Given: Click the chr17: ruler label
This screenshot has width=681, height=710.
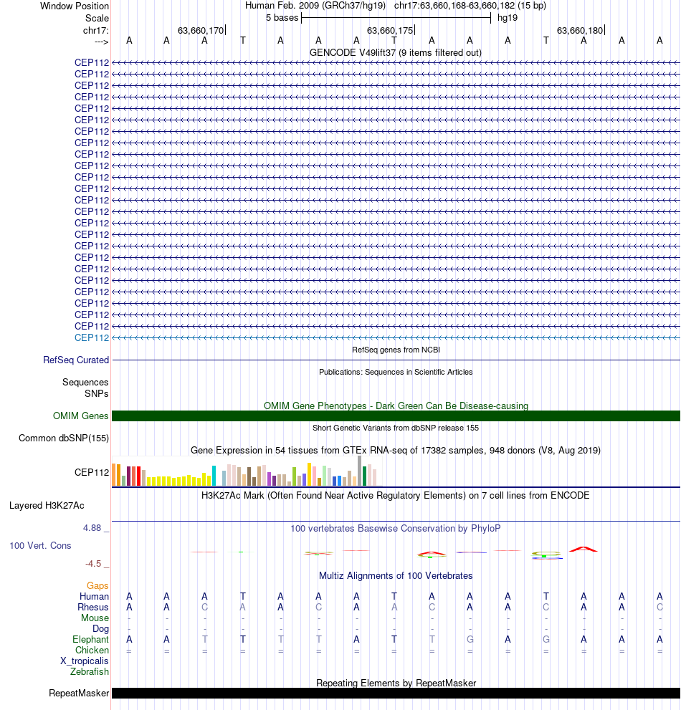Looking at the screenshot, I should pyautogui.click(x=95, y=30).
